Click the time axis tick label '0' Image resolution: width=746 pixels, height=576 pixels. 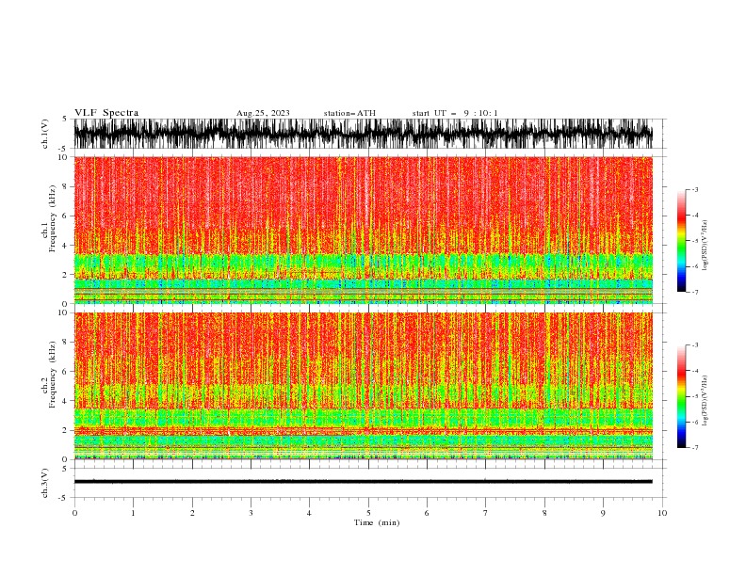74,513
